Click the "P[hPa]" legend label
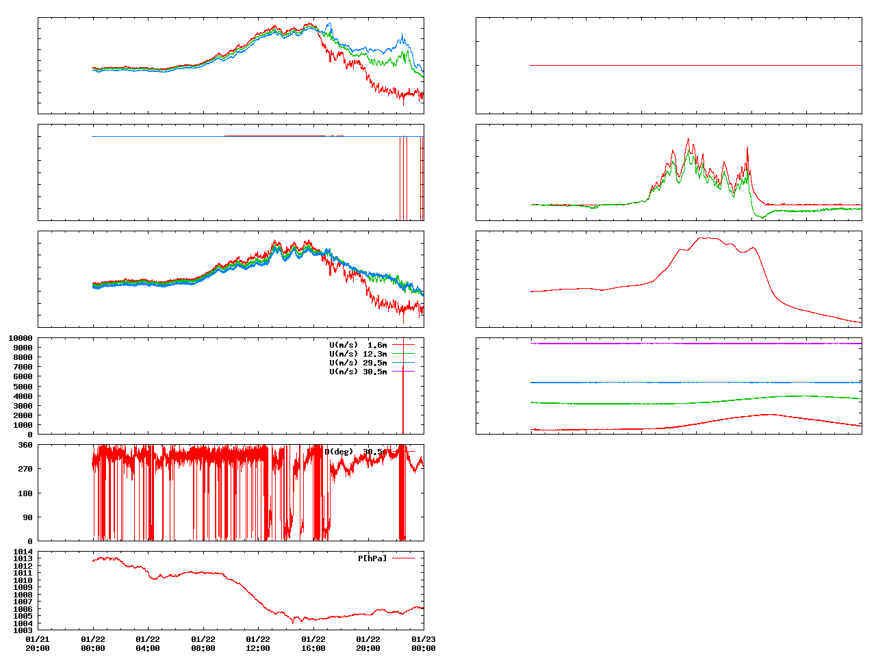The height and width of the screenshot is (657, 876). (x=372, y=558)
